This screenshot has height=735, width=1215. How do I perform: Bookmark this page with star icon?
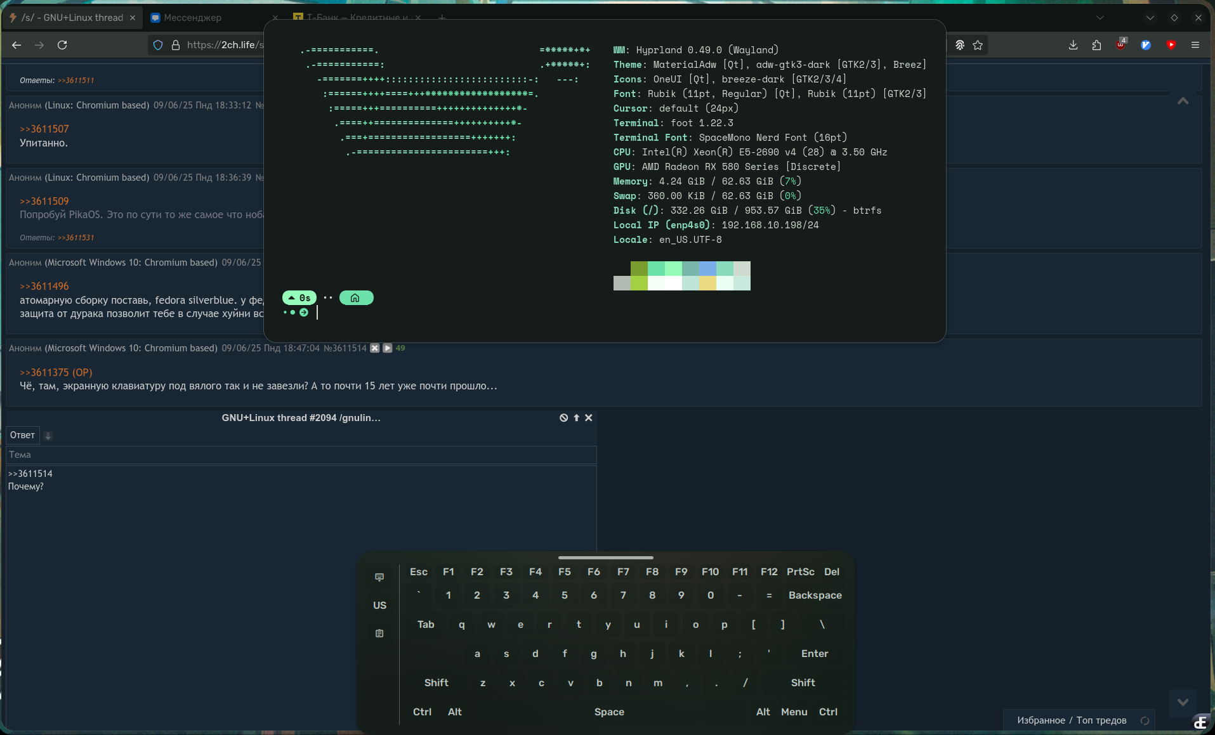[x=978, y=45]
